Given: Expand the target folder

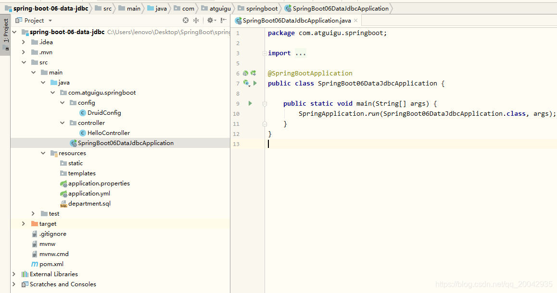Looking at the screenshot, I should pyautogui.click(x=23, y=224).
